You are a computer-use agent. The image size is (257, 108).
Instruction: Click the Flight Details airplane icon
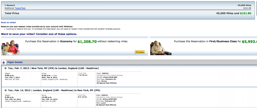(4, 63)
